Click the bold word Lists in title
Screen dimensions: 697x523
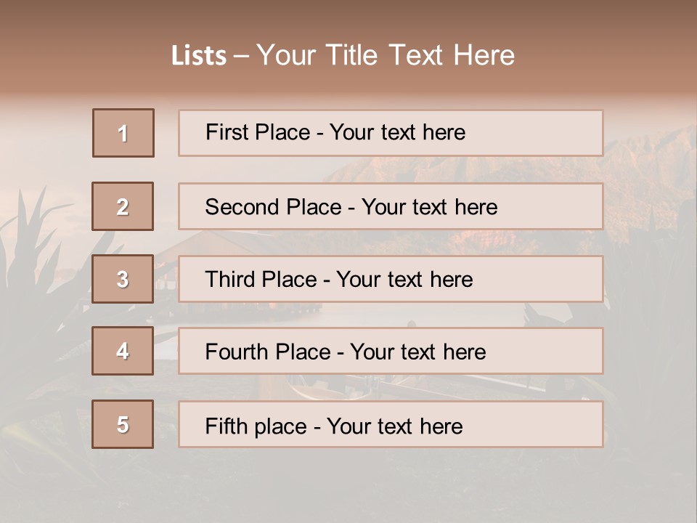(x=198, y=56)
